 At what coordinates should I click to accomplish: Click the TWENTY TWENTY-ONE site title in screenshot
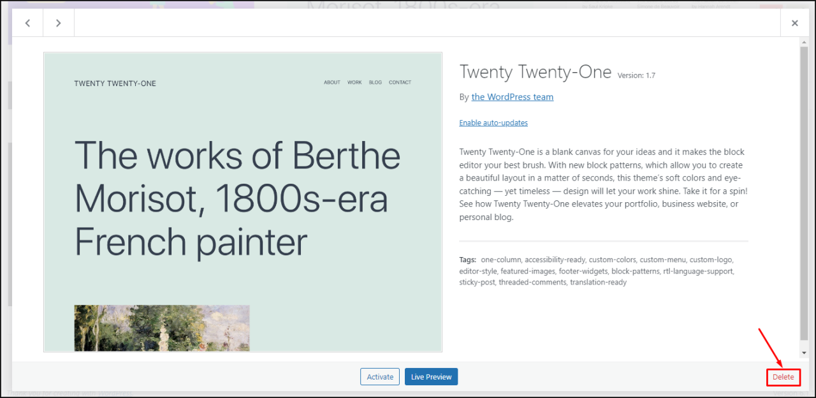115,84
